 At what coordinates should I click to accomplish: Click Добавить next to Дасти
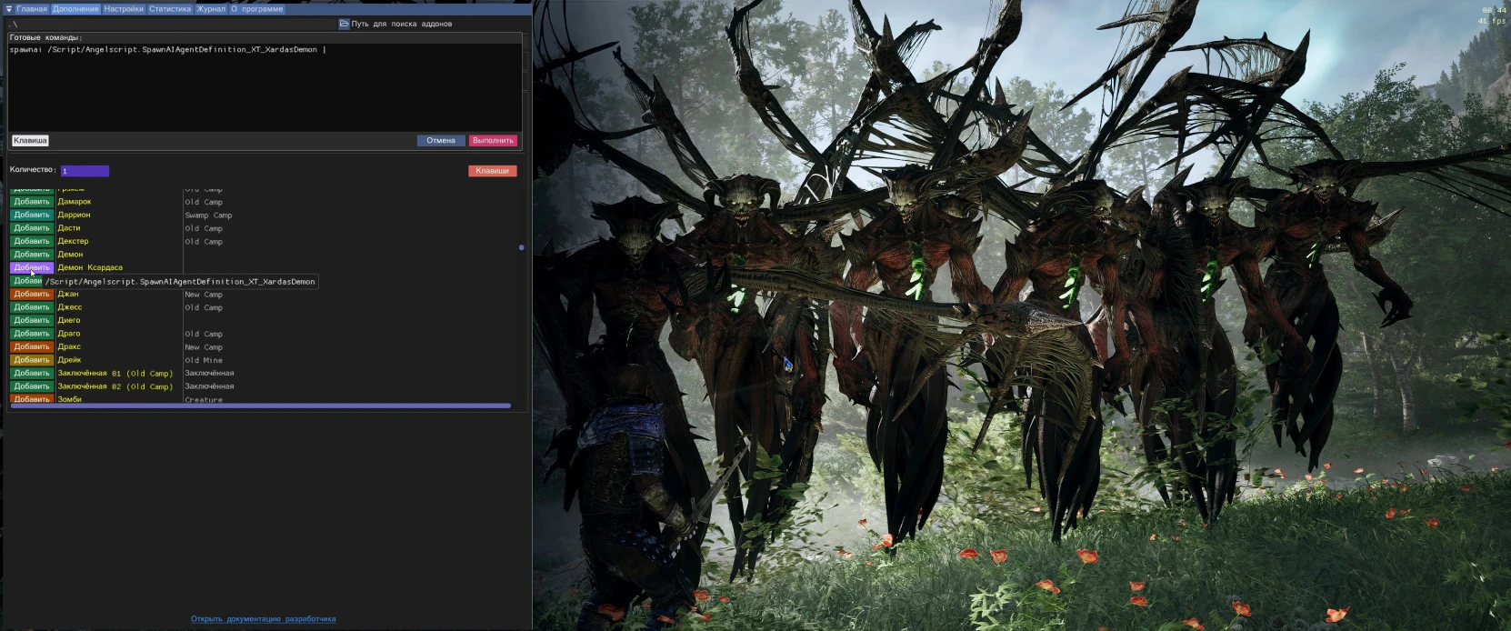point(32,228)
